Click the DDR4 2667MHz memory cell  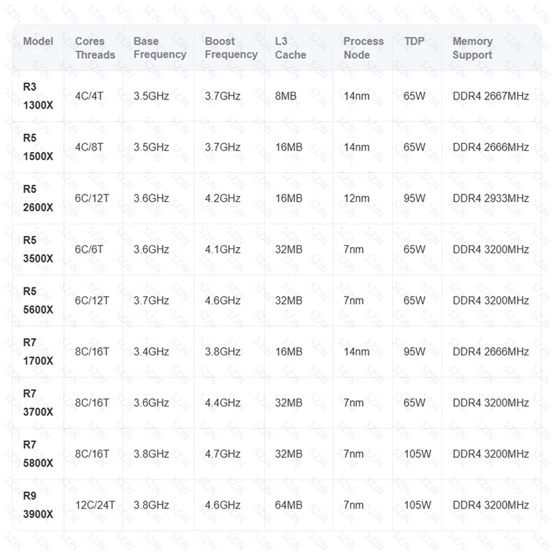pos(491,96)
